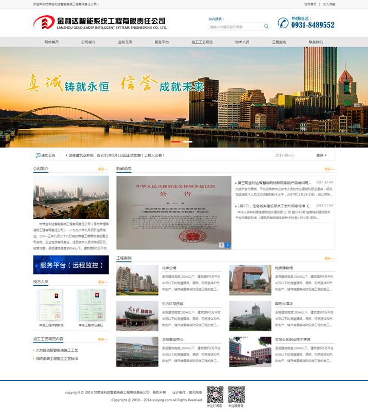Screen dimensions: 368x413
Task: Open the 服务平台 (远程监控) banner
Action: pyautogui.click(x=71, y=265)
